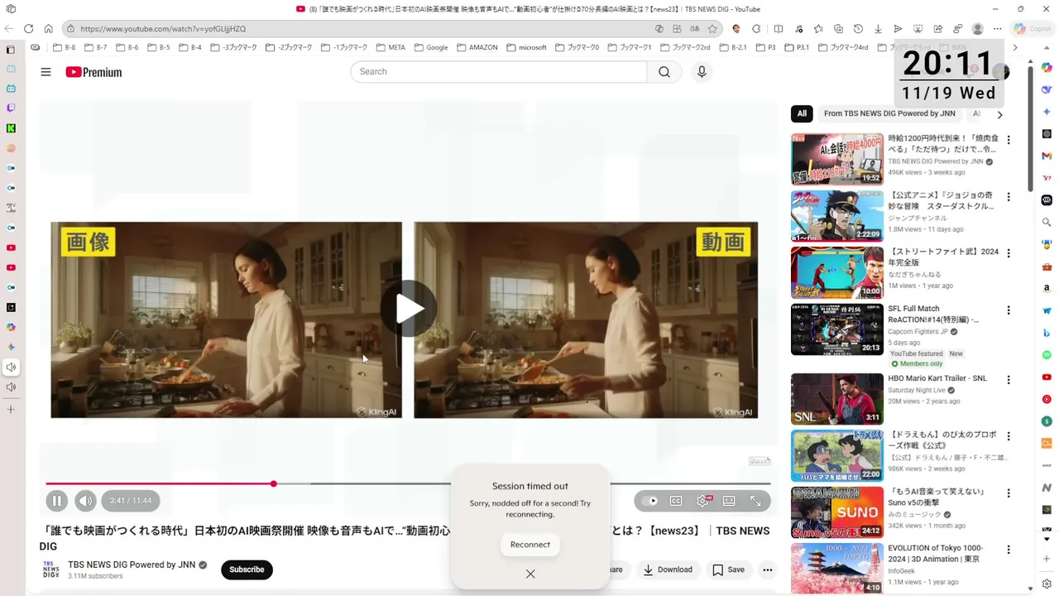This screenshot has width=1059, height=596.
Task: Click the YouTube search magnifier button
Action: pos(664,72)
